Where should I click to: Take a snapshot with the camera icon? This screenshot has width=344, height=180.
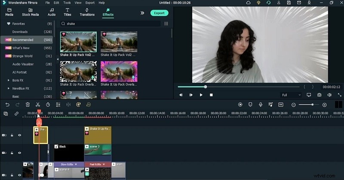(x=319, y=95)
